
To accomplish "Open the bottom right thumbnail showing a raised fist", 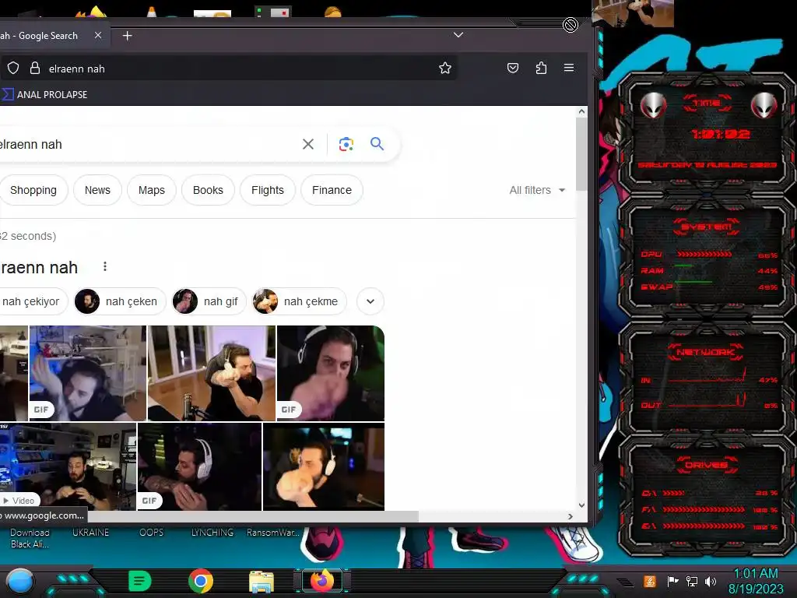I will click(x=324, y=466).
